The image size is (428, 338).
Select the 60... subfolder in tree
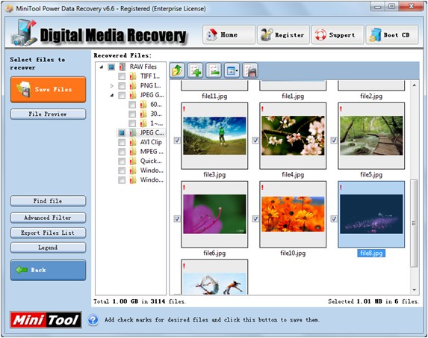[x=156, y=105]
